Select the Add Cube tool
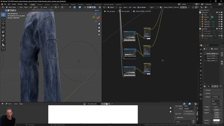Image resolution: width=224 pixels, height=126 pixels. (3, 49)
